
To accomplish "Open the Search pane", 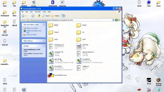I will pos(46,16).
